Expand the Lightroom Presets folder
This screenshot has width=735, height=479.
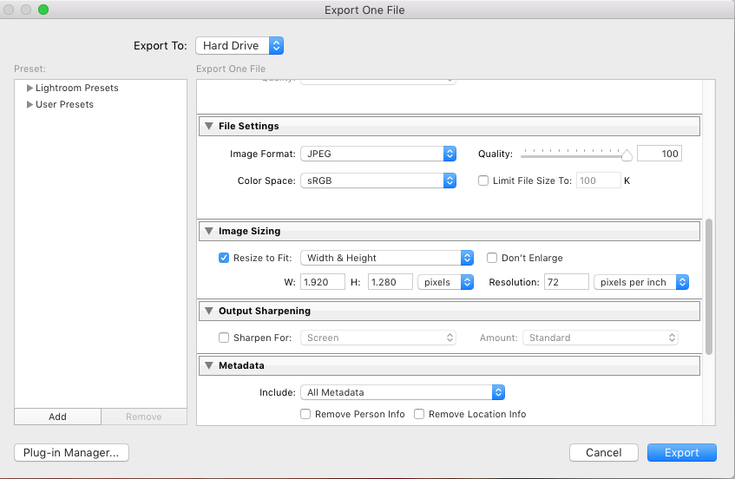[x=30, y=88]
